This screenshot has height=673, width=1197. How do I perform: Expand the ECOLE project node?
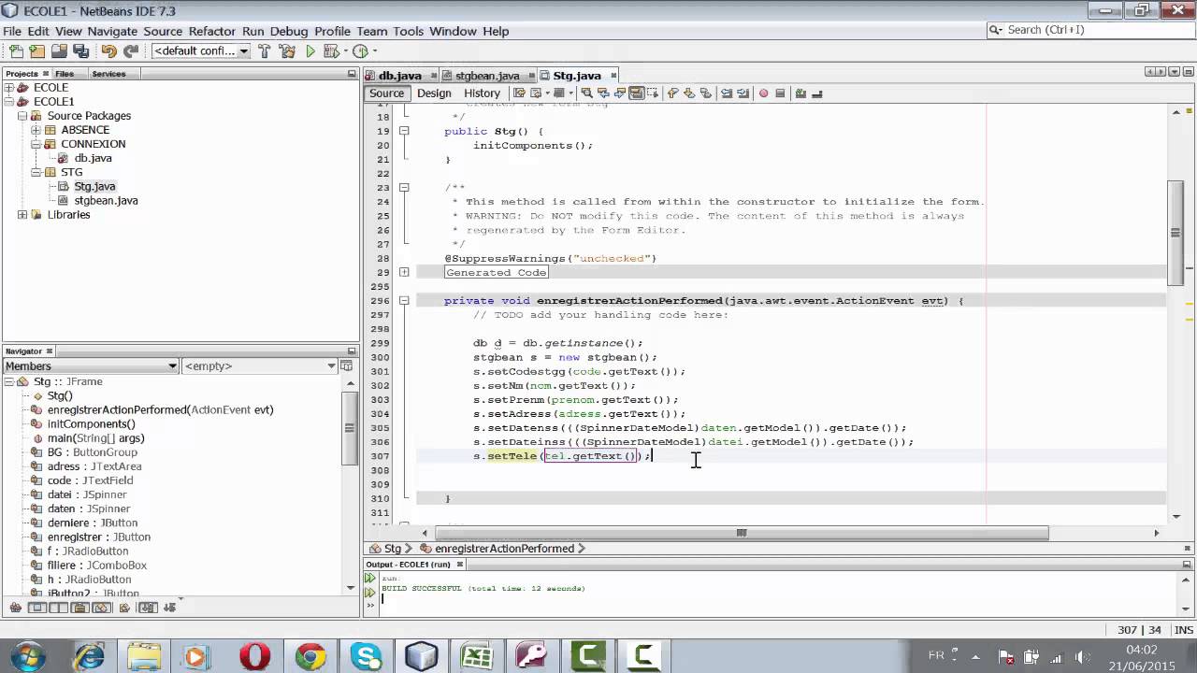[x=8, y=88]
